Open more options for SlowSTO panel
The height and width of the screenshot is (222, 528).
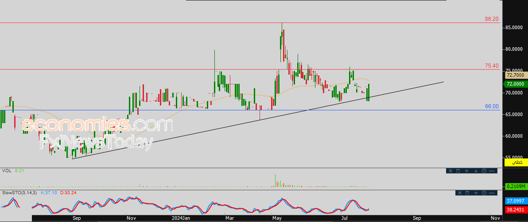pos(492,193)
